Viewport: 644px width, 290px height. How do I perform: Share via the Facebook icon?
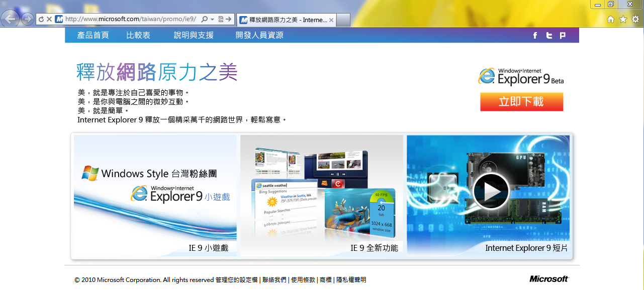[535, 35]
